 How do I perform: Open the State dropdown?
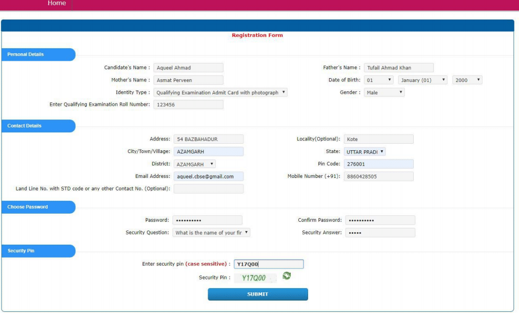point(364,152)
